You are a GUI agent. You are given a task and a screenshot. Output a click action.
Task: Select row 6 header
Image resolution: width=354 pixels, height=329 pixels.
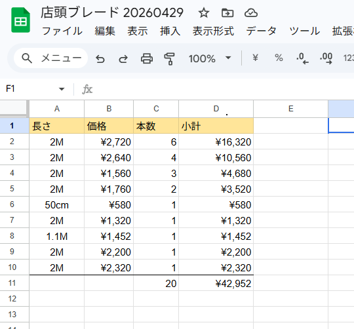pos(14,204)
